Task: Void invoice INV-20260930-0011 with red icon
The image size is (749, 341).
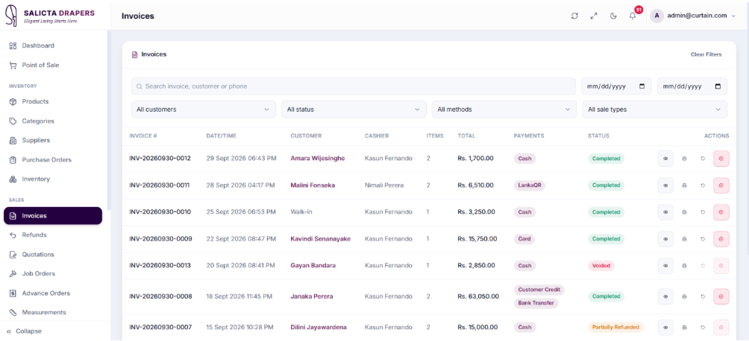Action: tap(721, 185)
